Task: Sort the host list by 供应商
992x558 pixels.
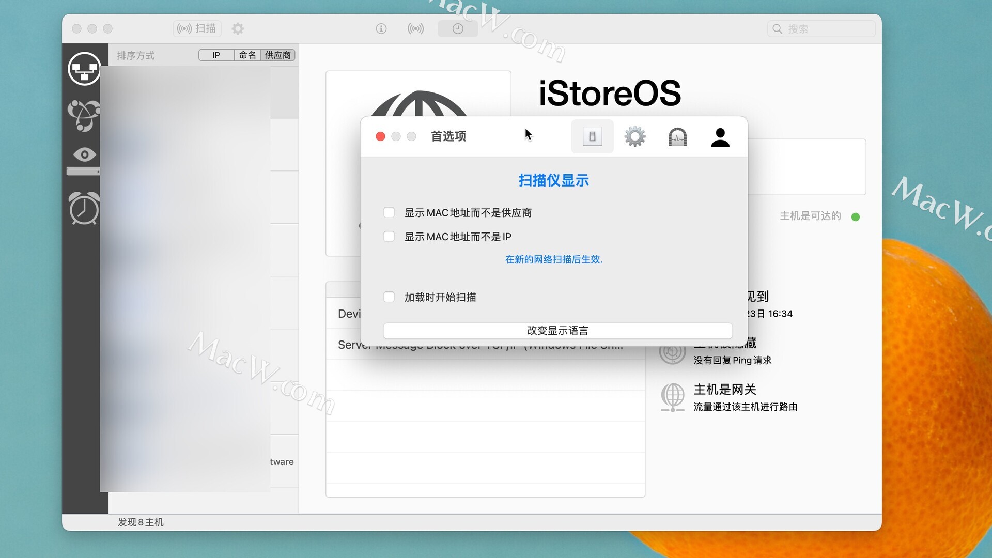Action: (278, 55)
